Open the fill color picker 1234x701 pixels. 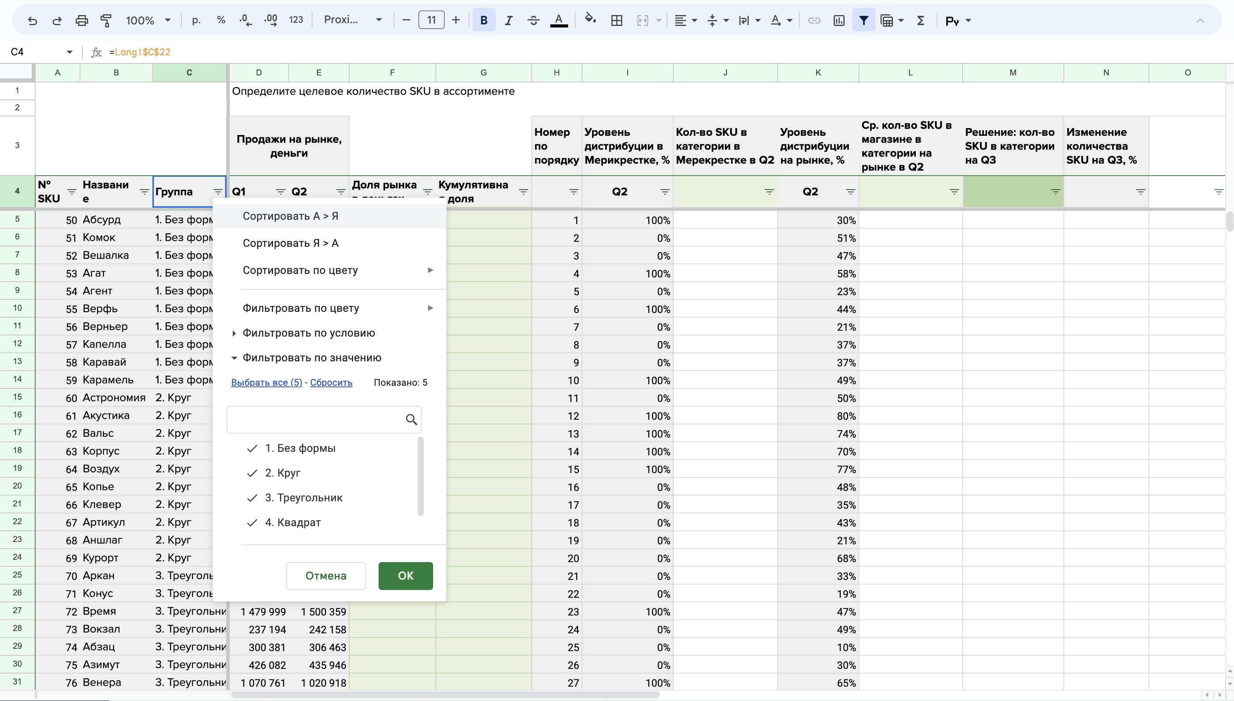click(x=590, y=20)
